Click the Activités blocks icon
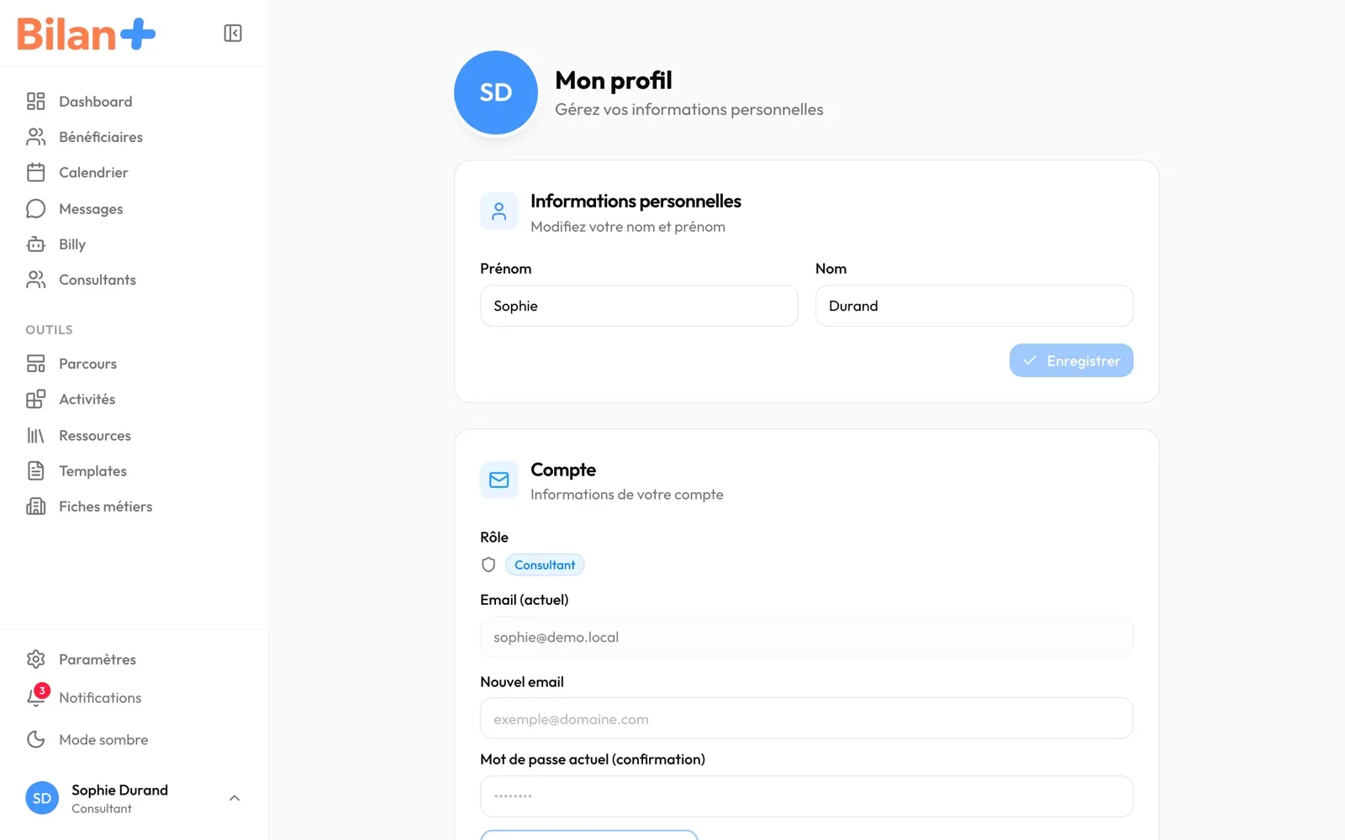 (35, 399)
